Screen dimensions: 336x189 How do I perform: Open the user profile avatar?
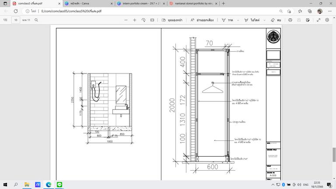[x=320, y=11]
